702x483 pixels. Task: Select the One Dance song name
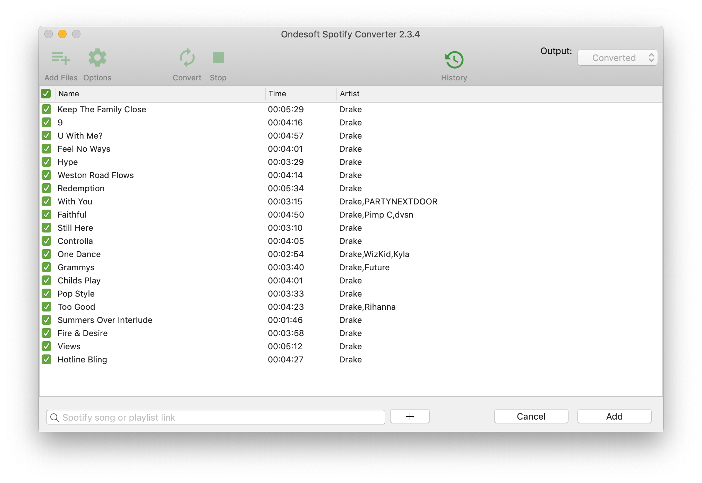click(79, 254)
